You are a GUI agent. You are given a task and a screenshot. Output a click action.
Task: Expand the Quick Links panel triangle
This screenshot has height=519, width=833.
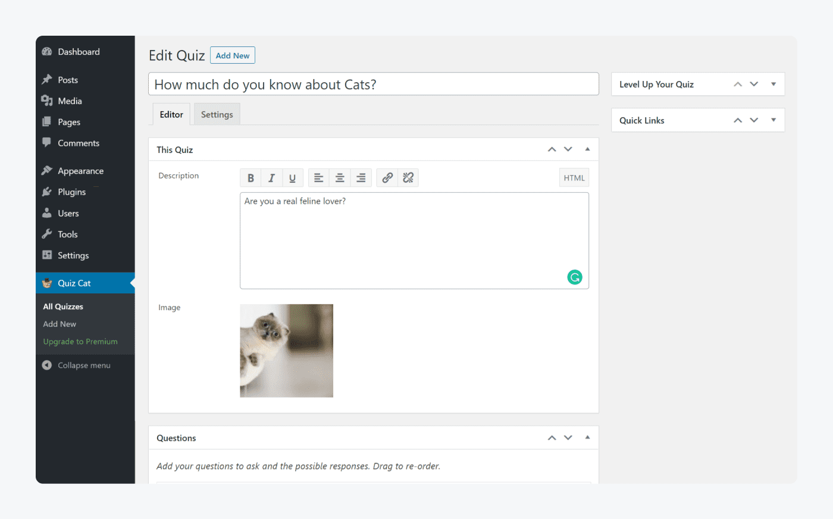[773, 120]
